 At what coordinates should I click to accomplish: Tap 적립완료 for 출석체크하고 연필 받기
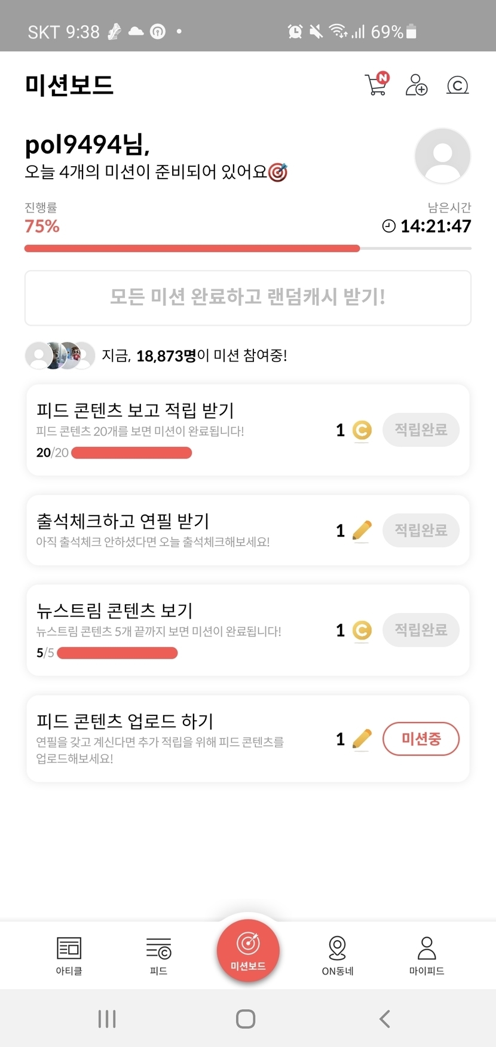pos(421,530)
